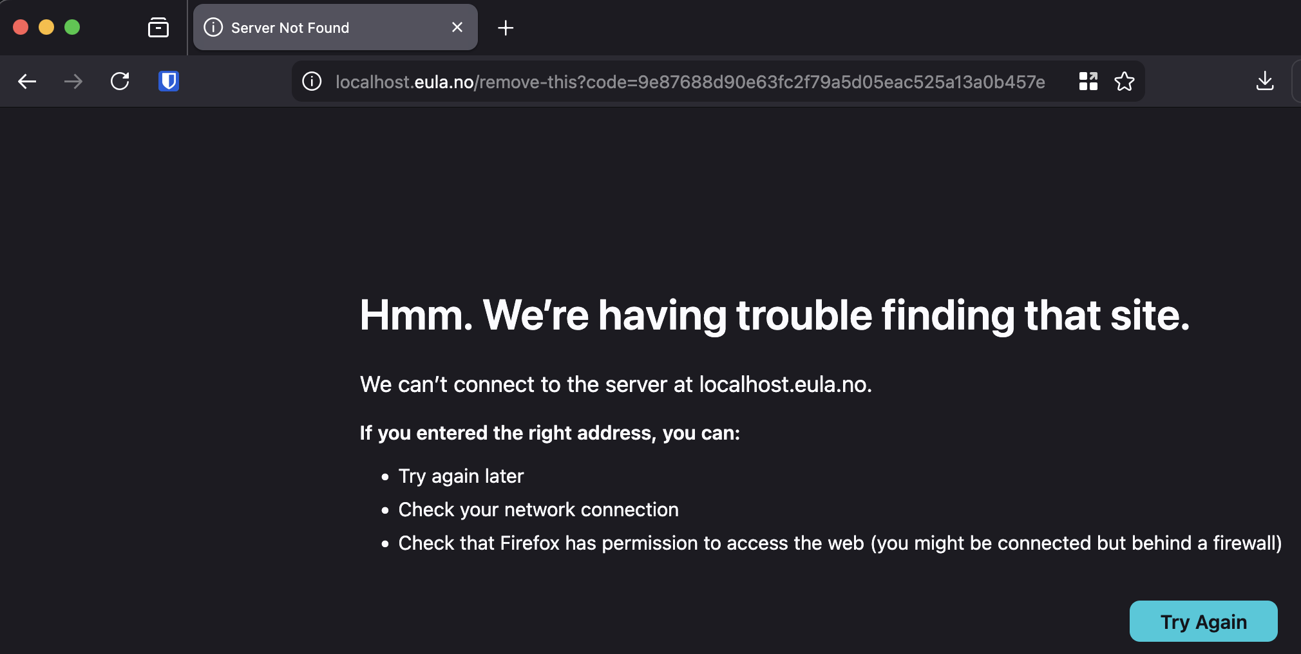Open a new tab with the plus button
The image size is (1301, 654).
(x=506, y=28)
